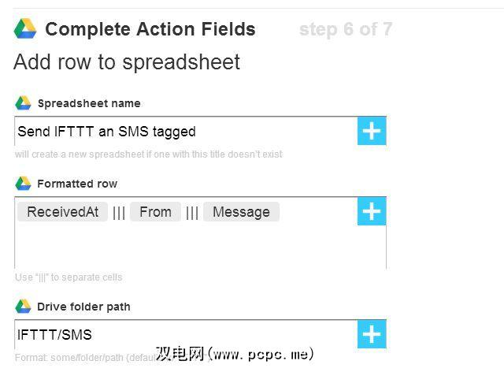Click the Drive icon next to Spreadsheet name

pos(23,103)
